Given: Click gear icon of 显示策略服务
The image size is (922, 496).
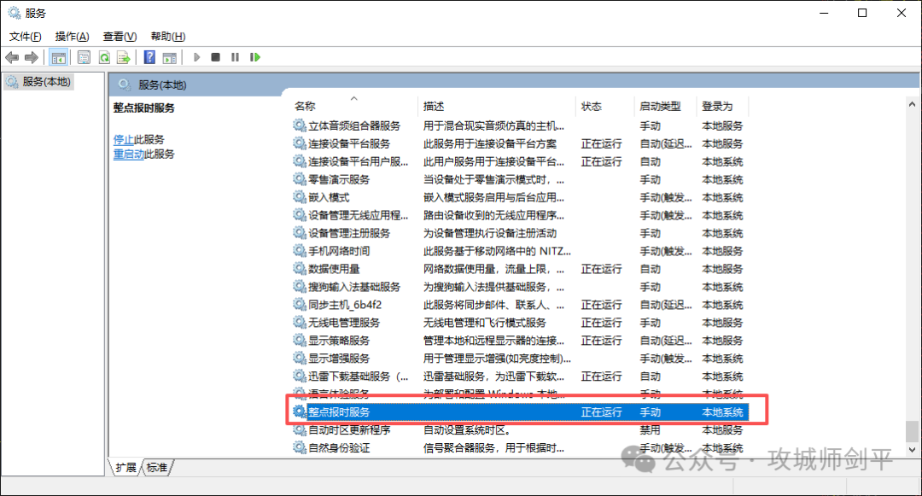Looking at the screenshot, I should coord(300,341).
